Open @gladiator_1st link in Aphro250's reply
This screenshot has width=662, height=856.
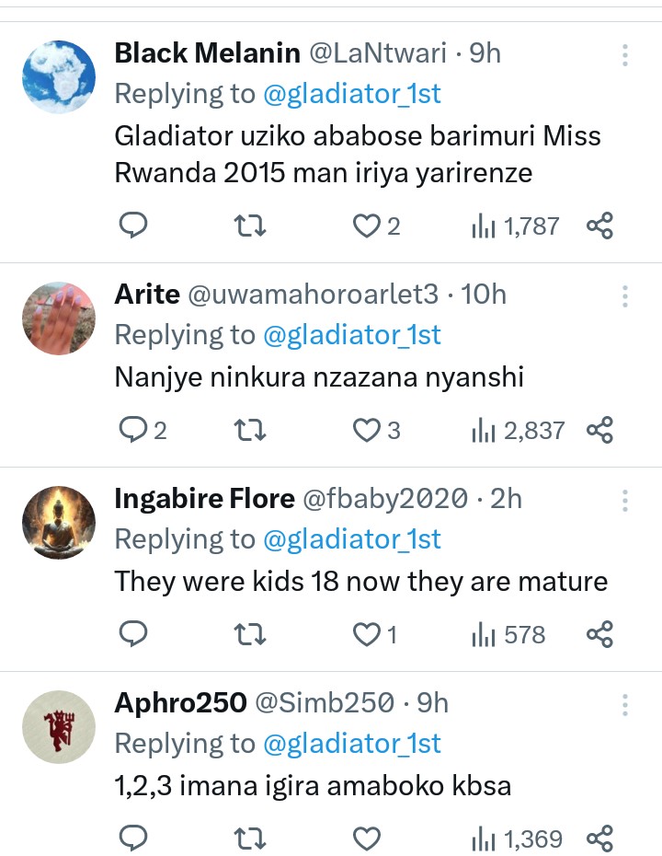(x=352, y=744)
